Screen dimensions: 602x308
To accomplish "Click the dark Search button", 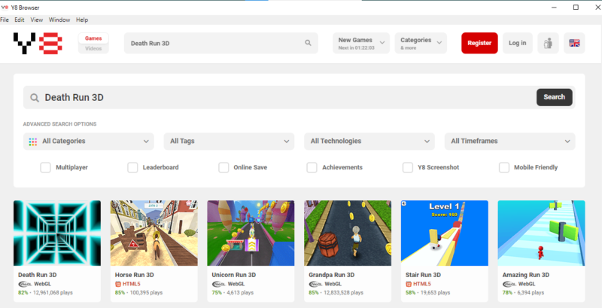I will 555,97.
